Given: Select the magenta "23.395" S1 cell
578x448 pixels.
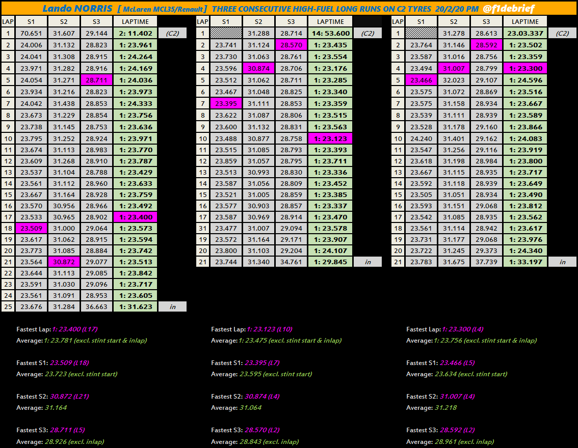Looking at the screenshot, I should [x=226, y=103].
